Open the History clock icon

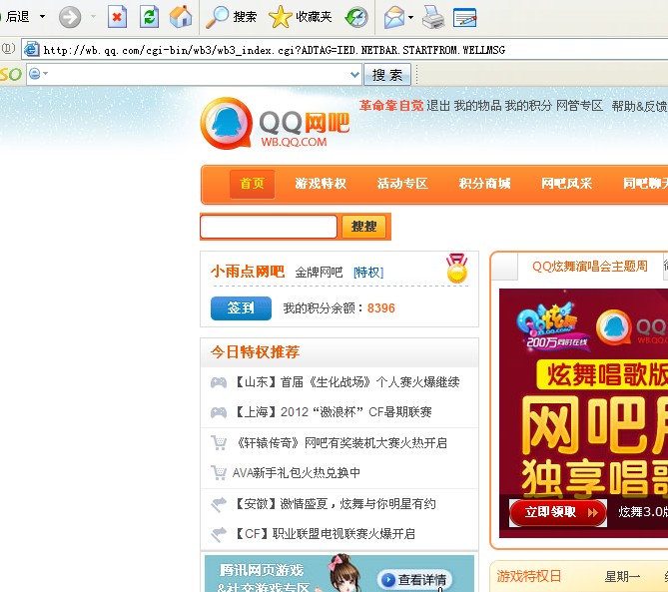point(356,17)
